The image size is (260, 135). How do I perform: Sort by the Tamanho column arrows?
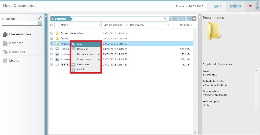191,25
